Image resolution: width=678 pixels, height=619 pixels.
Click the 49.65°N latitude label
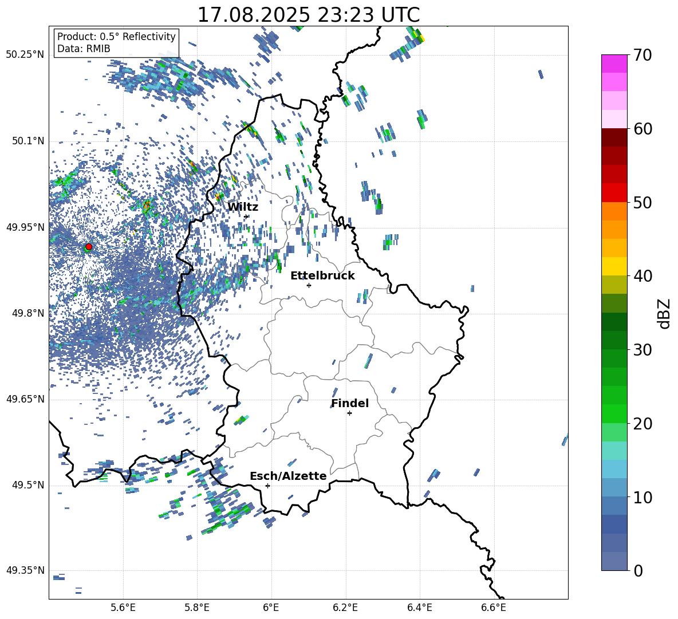point(25,399)
